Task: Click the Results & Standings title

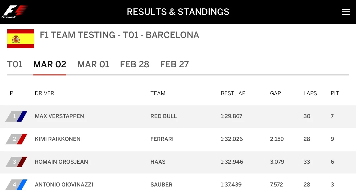Action: [178, 12]
